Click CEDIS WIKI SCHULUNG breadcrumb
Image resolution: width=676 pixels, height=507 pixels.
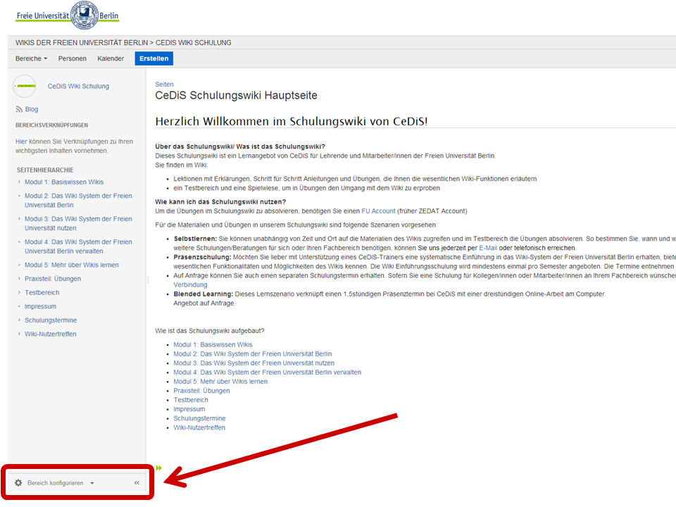193,43
